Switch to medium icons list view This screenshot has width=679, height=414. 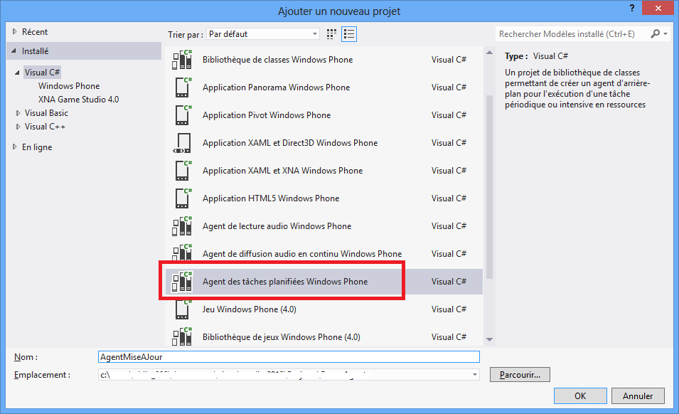tap(349, 34)
